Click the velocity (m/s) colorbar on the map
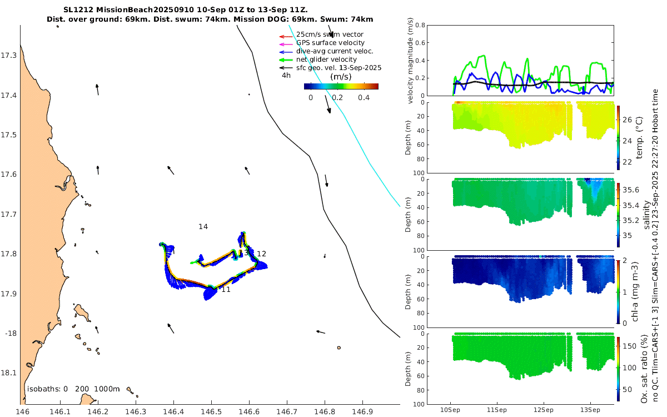Image resolution: width=667 pixels, height=417 pixels. pos(341,86)
